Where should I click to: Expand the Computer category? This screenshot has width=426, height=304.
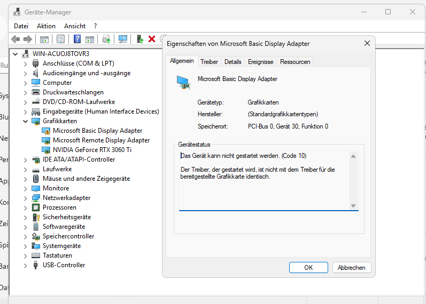pos(25,83)
